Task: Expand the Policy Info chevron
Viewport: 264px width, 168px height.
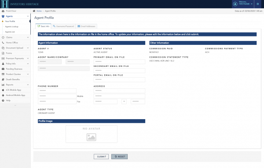Action: (28, 64)
